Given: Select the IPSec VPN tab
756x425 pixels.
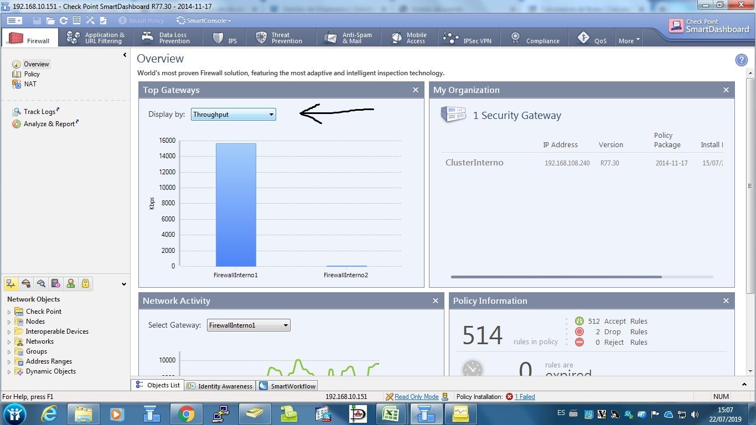Looking at the screenshot, I should pos(468,38).
